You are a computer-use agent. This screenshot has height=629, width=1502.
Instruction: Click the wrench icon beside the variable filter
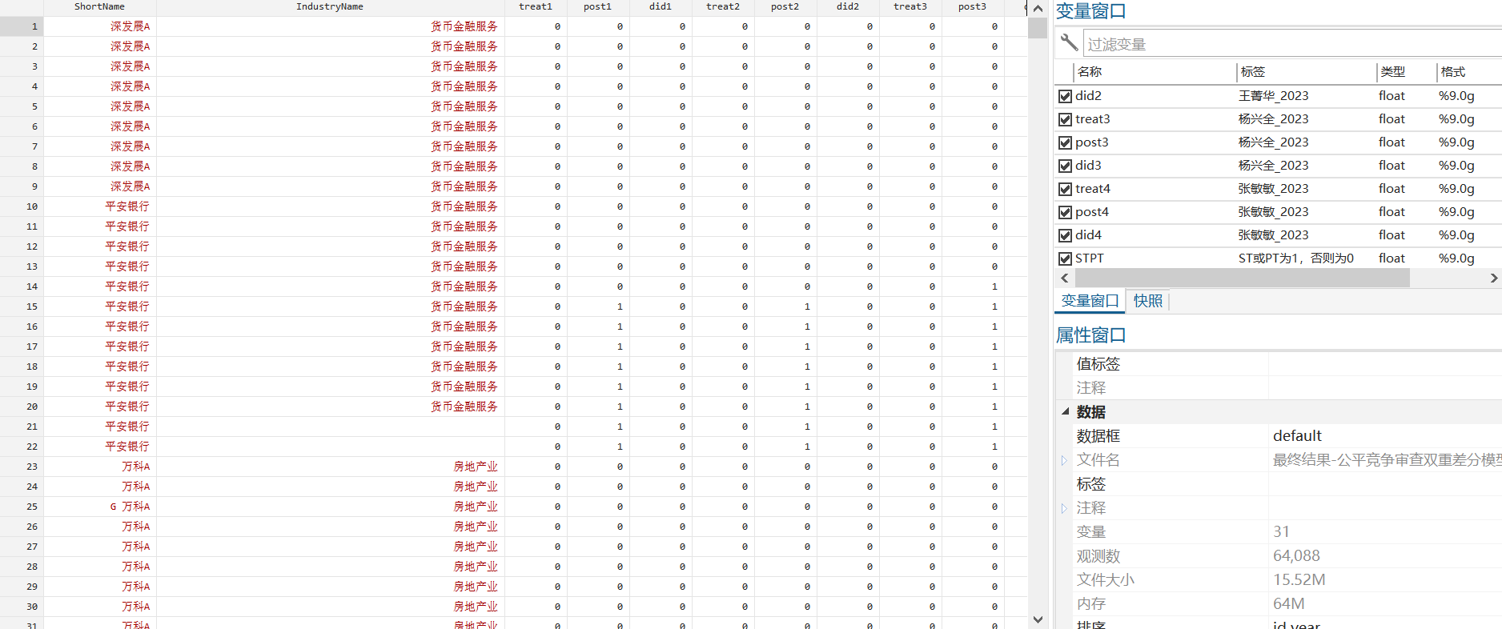click(x=1069, y=42)
